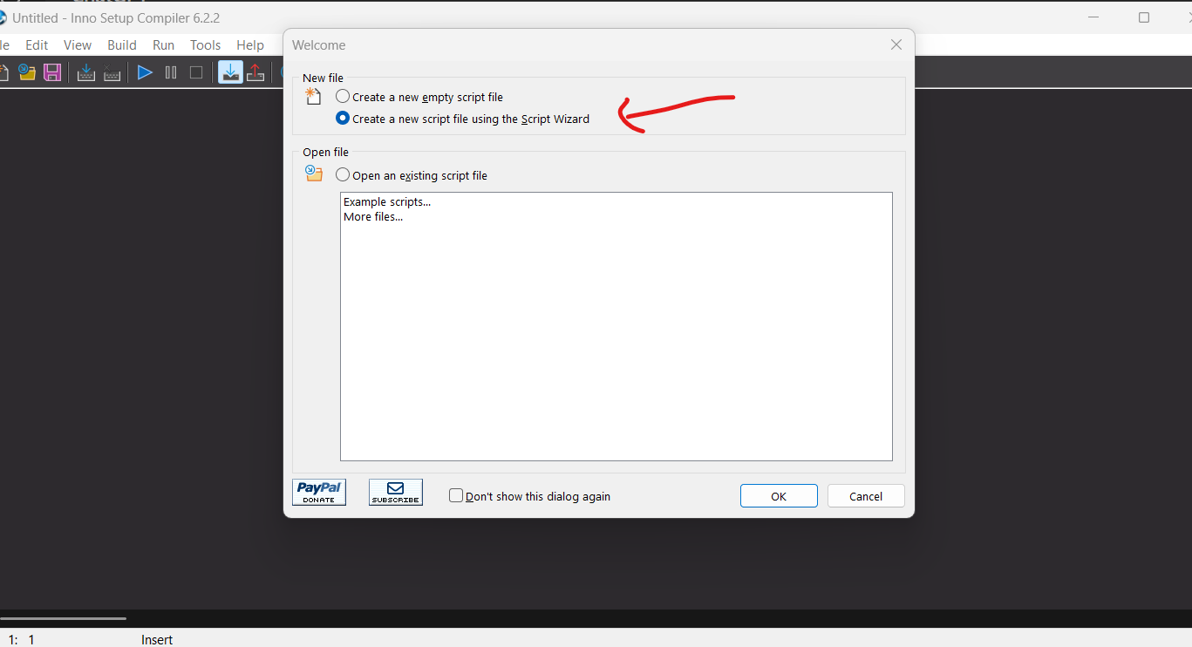Save the script using the floppy disk icon
Image resolution: width=1192 pixels, height=647 pixels.
tap(52, 72)
